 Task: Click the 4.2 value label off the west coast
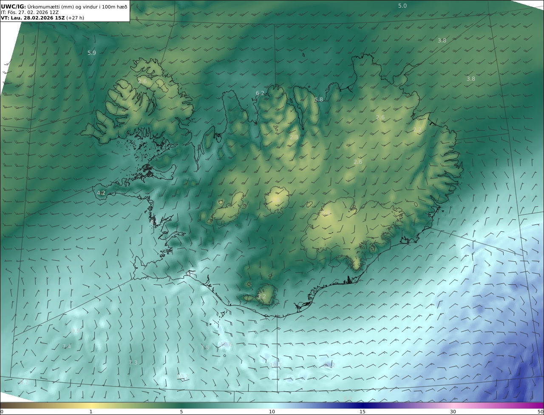(101, 193)
